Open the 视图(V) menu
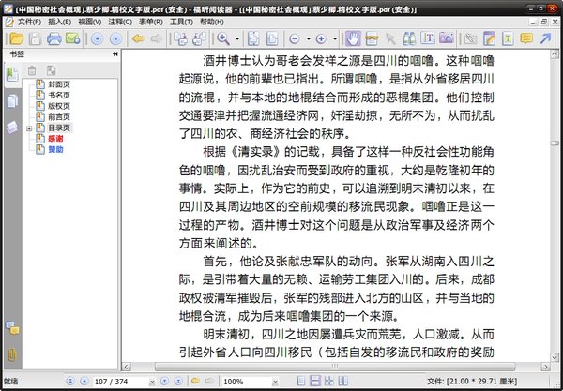 click(x=90, y=23)
